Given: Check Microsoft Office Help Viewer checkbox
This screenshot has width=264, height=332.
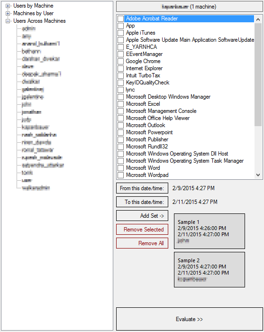Looking at the screenshot, I should [120, 118].
